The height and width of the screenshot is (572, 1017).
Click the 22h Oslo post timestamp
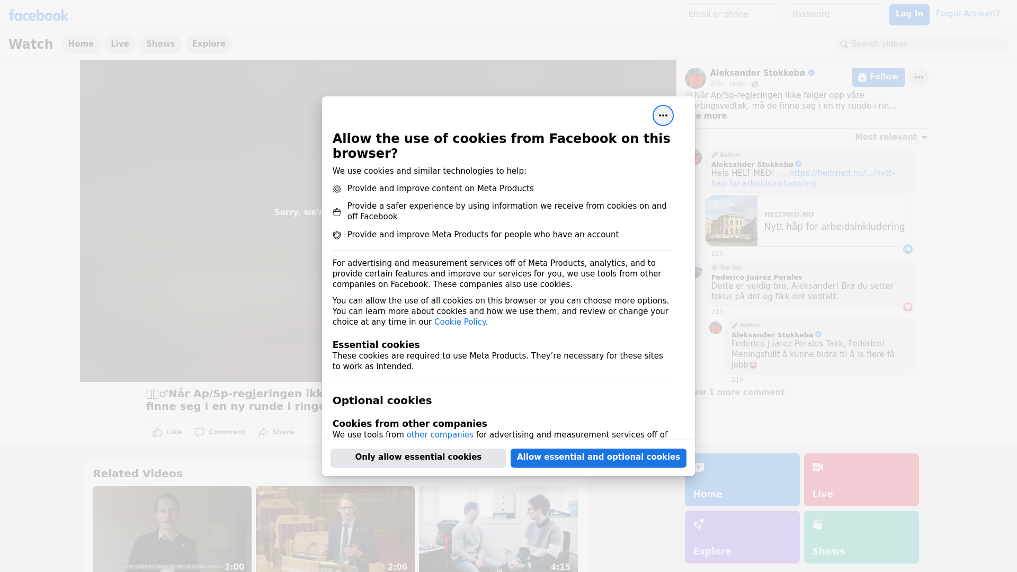(717, 84)
